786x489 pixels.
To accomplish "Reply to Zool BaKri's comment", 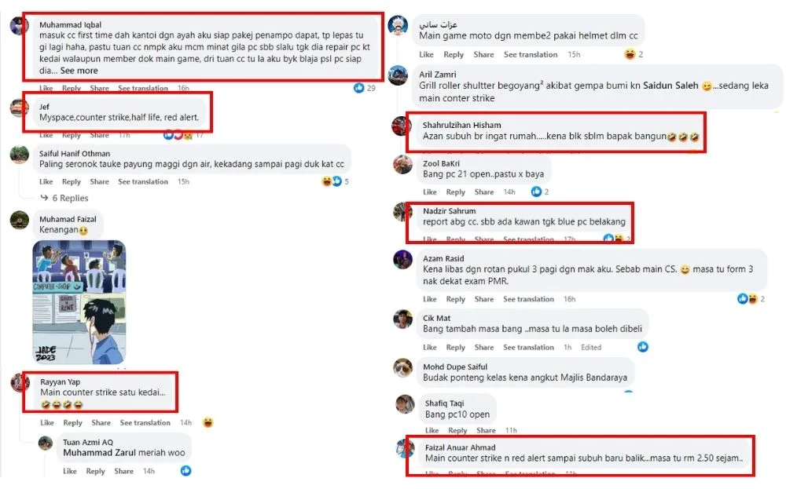I will (x=456, y=192).
